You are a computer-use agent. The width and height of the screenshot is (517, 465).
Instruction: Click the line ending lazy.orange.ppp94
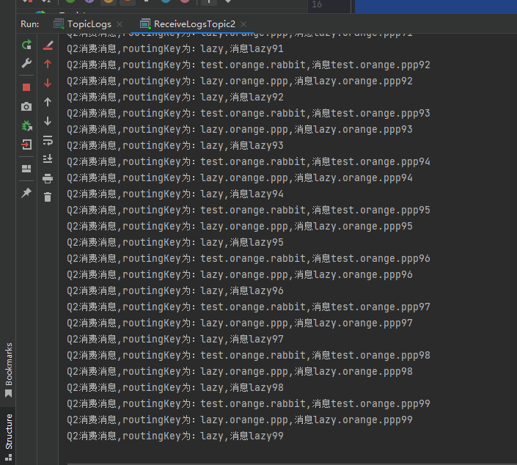click(x=240, y=177)
